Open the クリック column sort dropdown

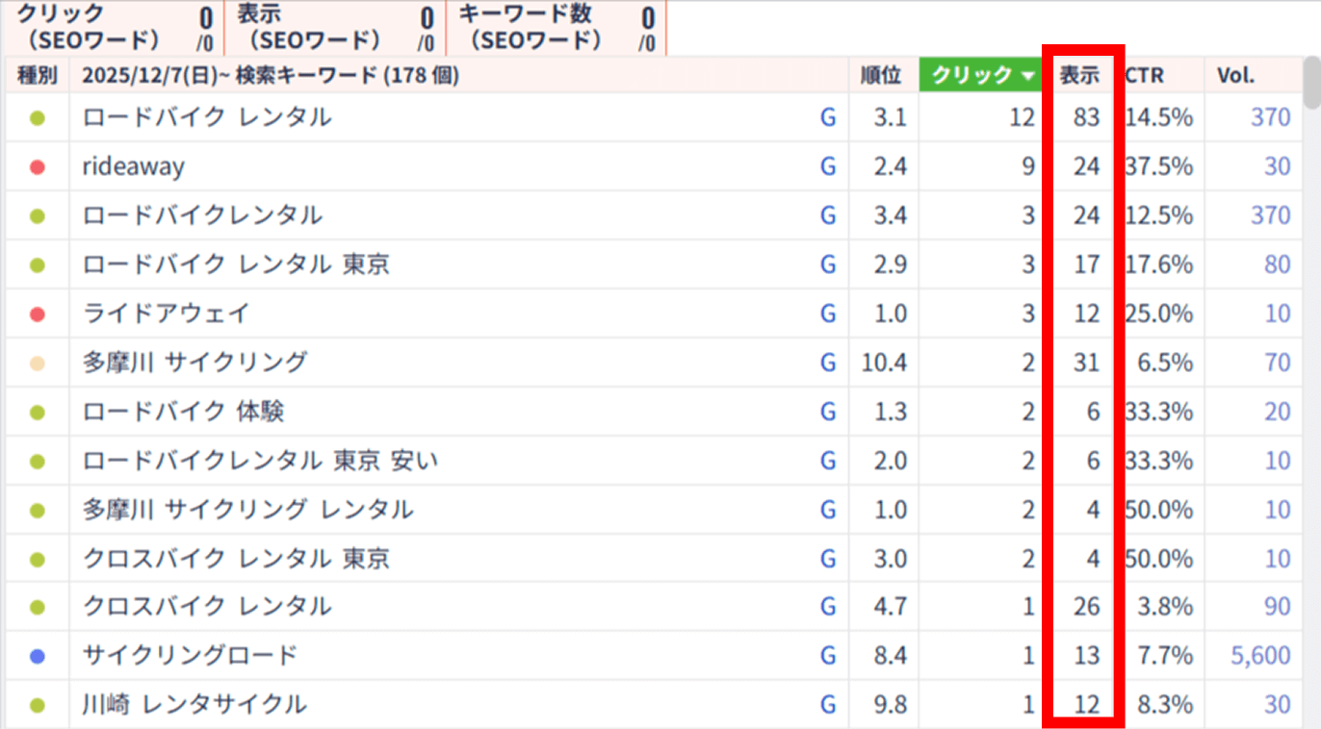point(979,75)
